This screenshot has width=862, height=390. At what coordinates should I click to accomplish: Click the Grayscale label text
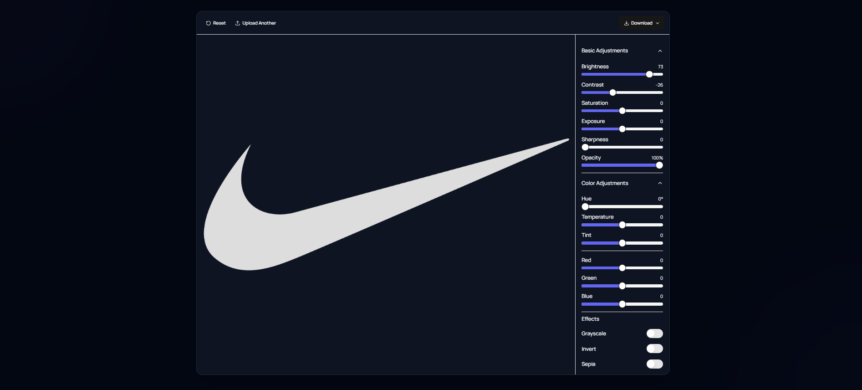coord(594,334)
